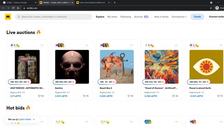Viewport: 224px width, 126px height.
Task: Click the browser forward arrow
Action: (8, 8)
